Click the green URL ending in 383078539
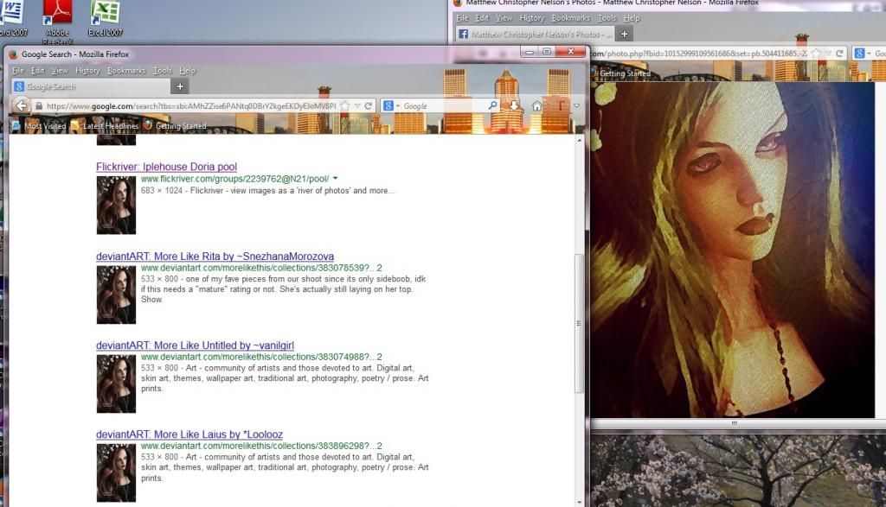Viewport: 886px width, 507px height. coord(261,268)
